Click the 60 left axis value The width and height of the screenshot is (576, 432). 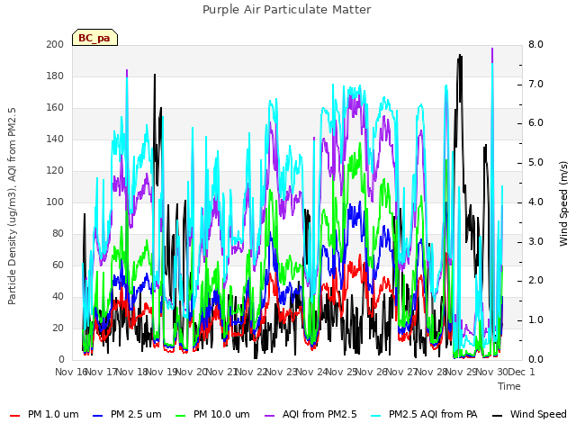click(58, 265)
